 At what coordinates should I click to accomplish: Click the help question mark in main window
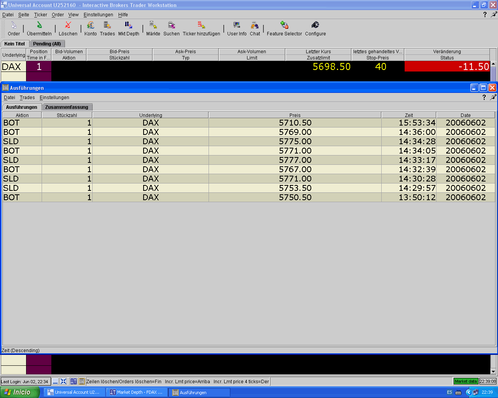tap(485, 14)
